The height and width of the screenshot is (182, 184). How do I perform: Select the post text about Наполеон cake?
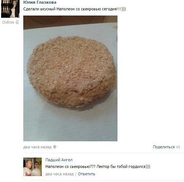pyautogui.click(x=75, y=9)
